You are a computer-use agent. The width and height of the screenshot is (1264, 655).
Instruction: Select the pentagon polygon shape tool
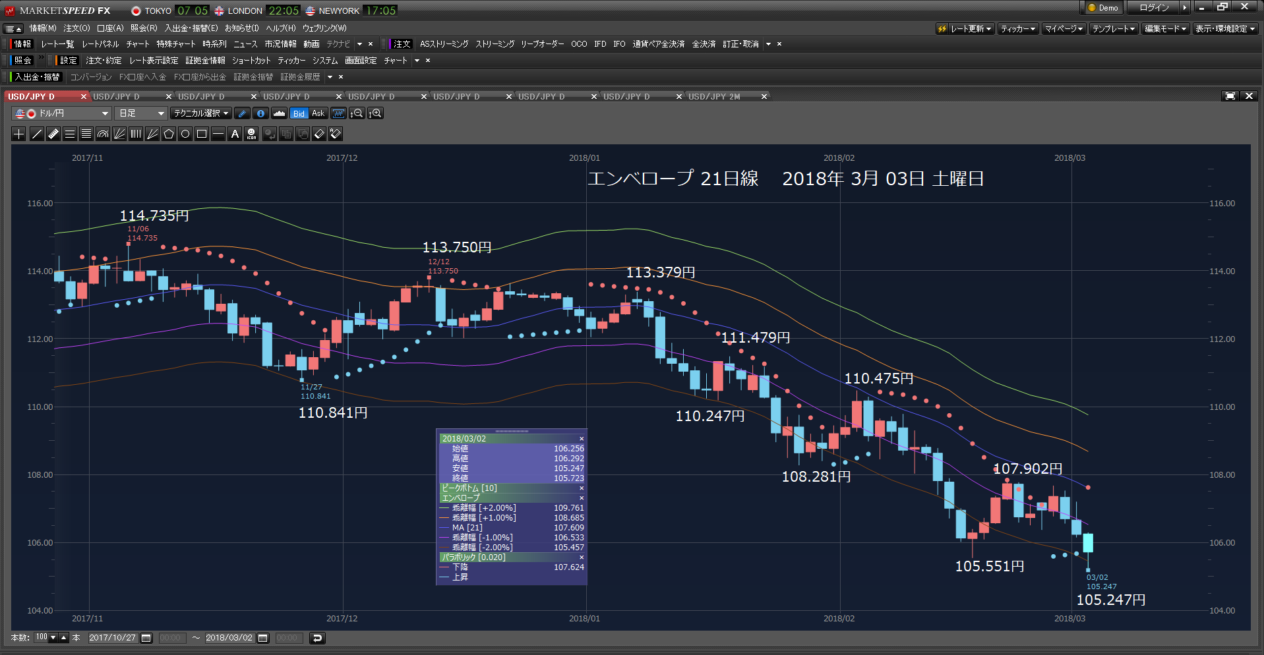click(x=169, y=134)
